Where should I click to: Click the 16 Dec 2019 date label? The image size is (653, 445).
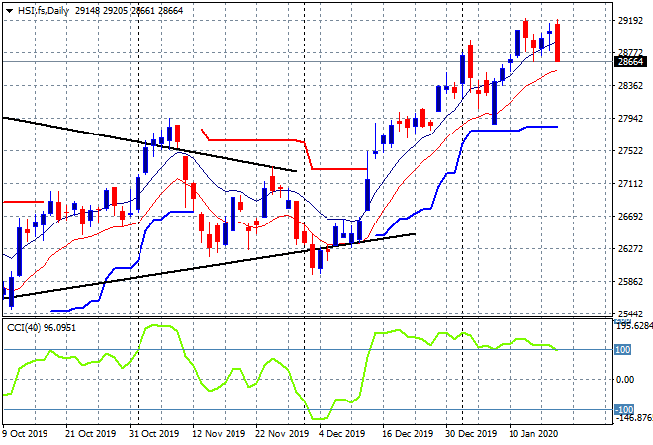point(408,434)
